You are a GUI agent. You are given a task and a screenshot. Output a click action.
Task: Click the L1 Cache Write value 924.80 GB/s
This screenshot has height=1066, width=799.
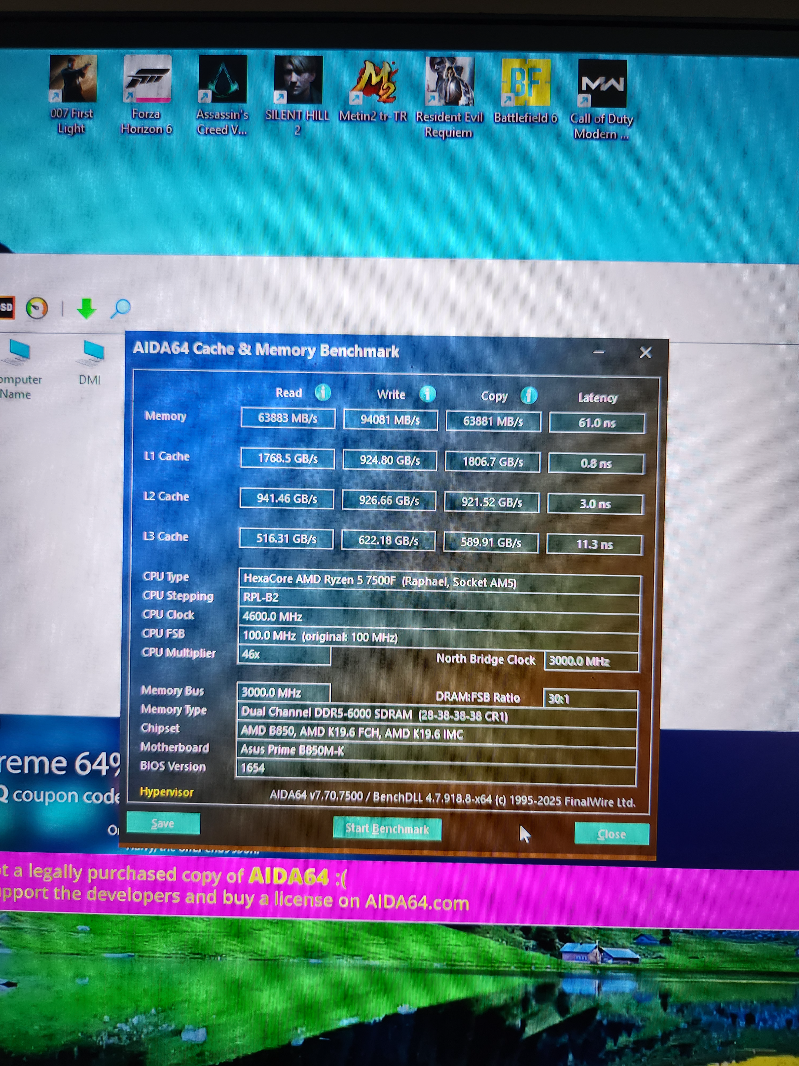coord(390,460)
